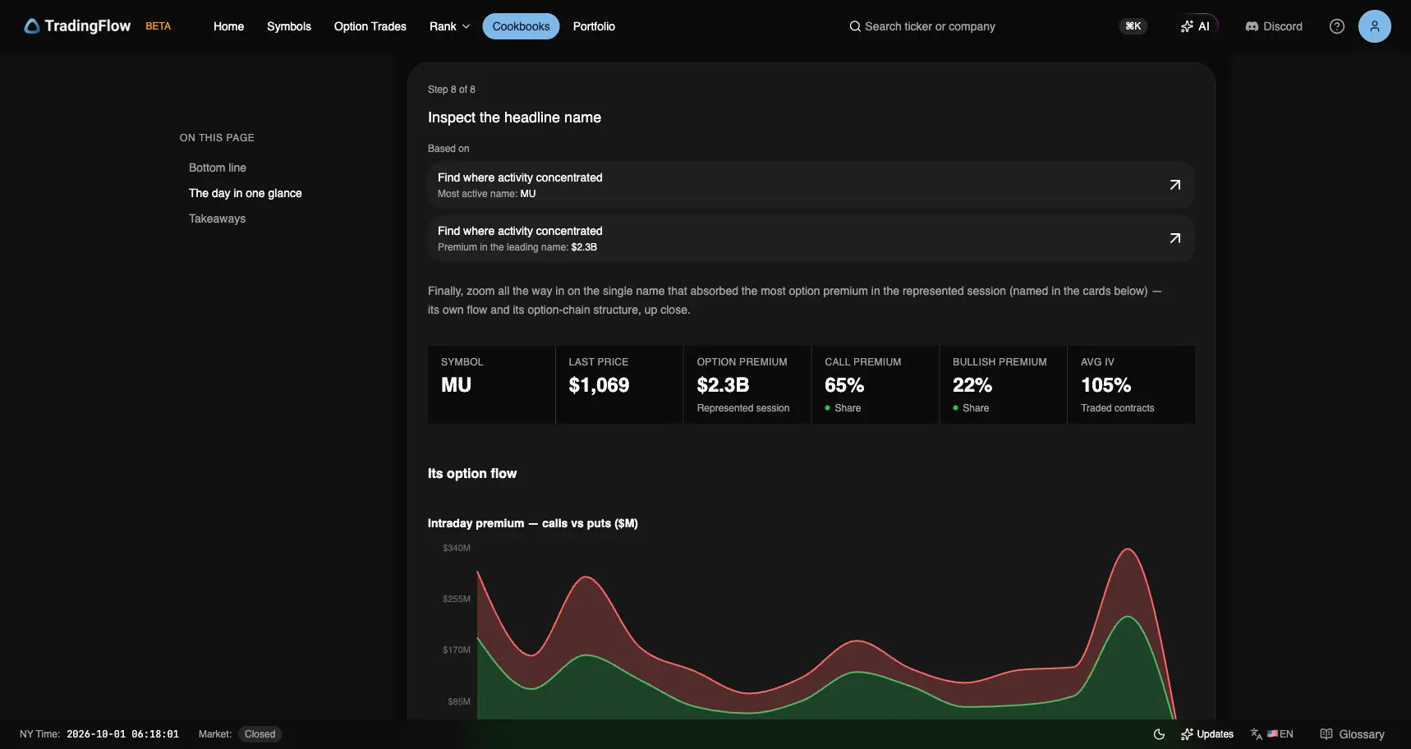Select the Cookbooks tab
This screenshot has width=1411, height=749.
(x=521, y=26)
